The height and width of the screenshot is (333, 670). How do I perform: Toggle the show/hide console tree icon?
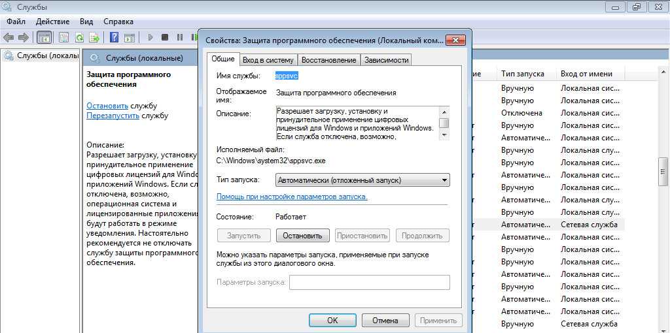[x=44, y=37]
